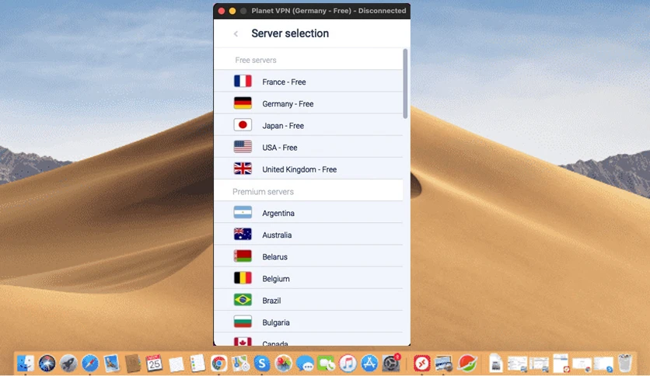The height and width of the screenshot is (376, 650).
Task: Select the Argentina premium server
Action: (309, 212)
